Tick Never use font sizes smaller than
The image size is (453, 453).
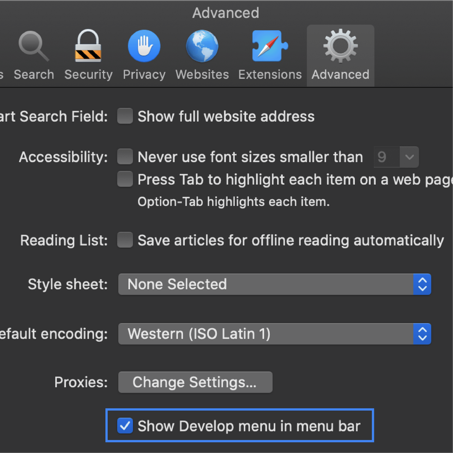[125, 157]
